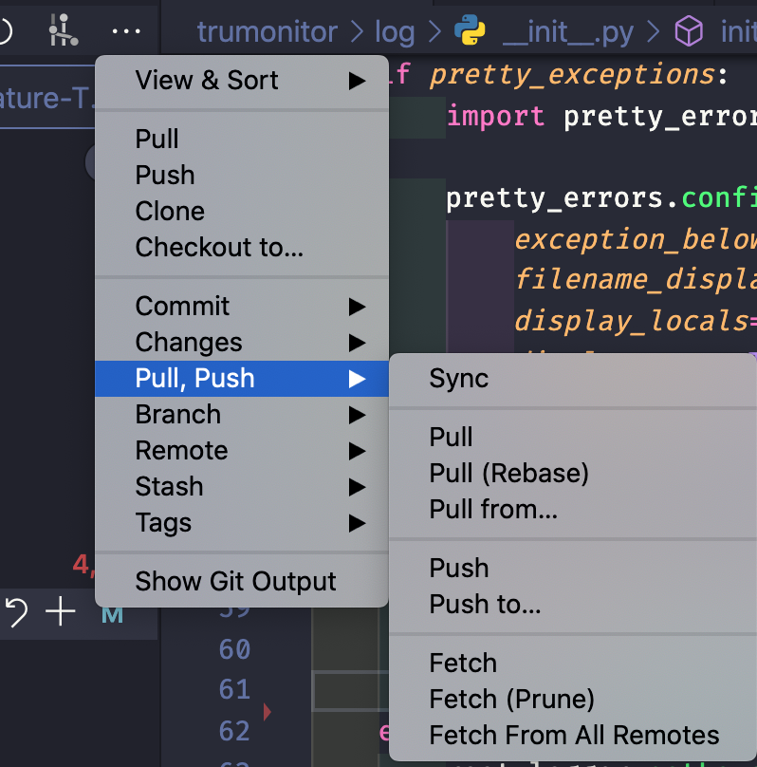Click the More Actions ellipsis icon
Screen dimensions: 757x767
click(126, 30)
